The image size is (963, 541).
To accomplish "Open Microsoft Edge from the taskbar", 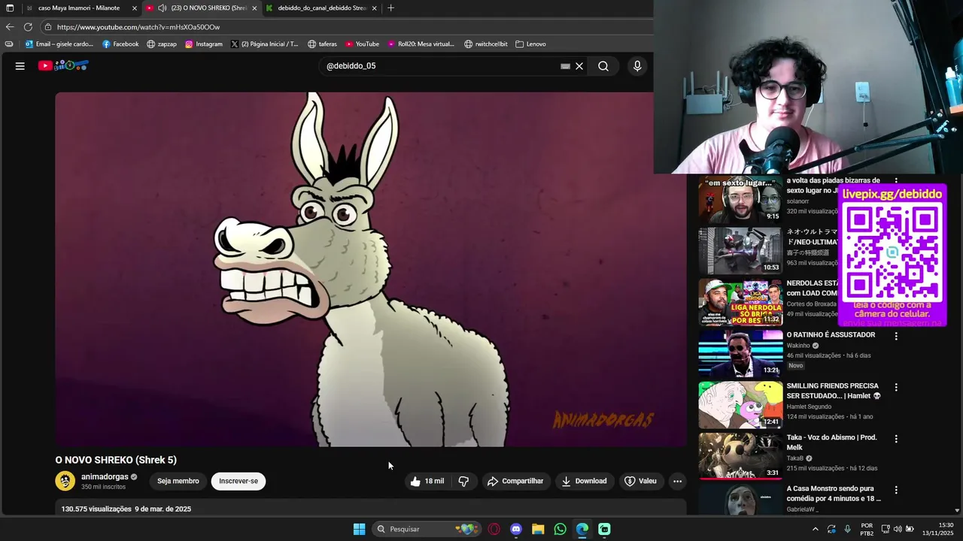I will coord(582,529).
